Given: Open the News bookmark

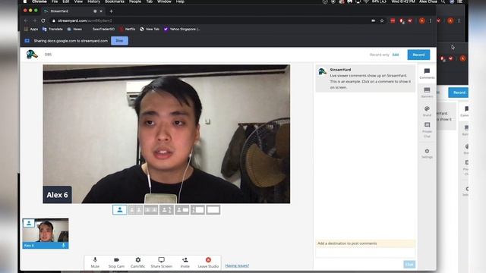Looking at the screenshot, I should point(74,29).
